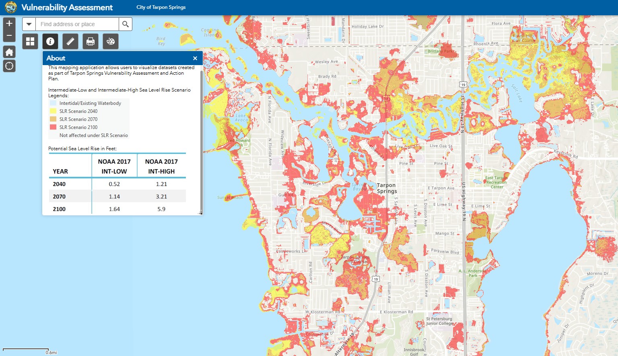Click the E Tarpon Ave street label
The width and height of the screenshot is (618, 356).
click(441, 188)
